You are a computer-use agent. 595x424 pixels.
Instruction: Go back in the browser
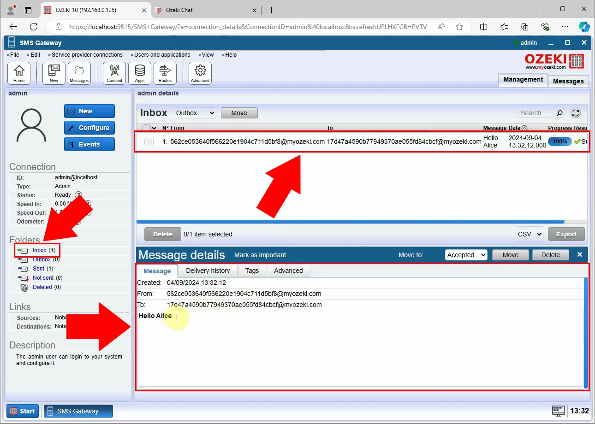click(13, 27)
